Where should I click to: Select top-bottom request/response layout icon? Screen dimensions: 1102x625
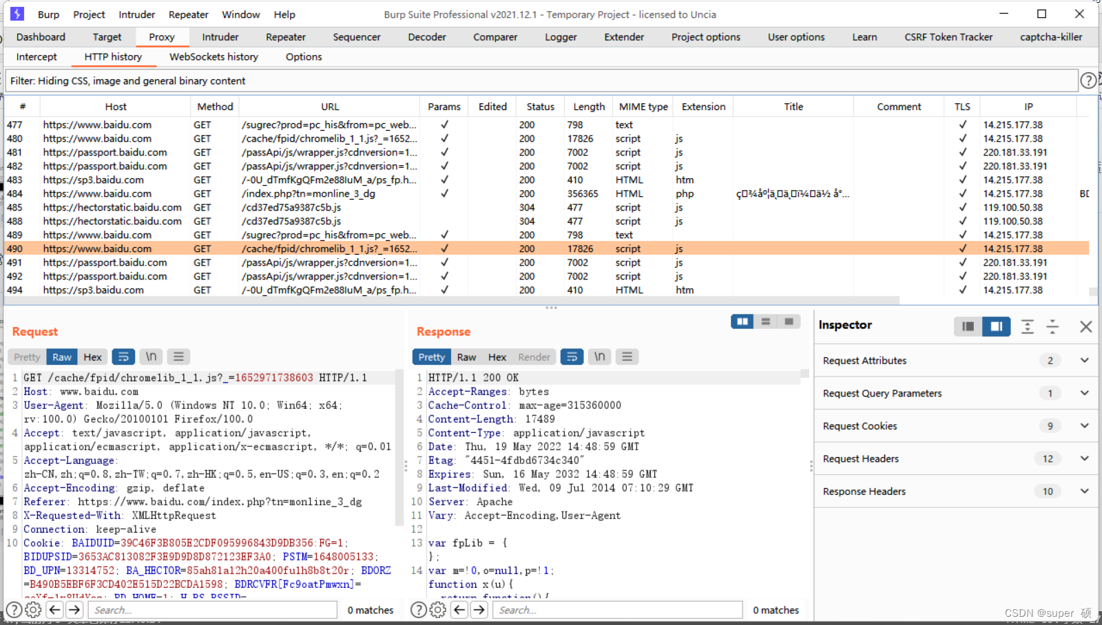(x=765, y=321)
